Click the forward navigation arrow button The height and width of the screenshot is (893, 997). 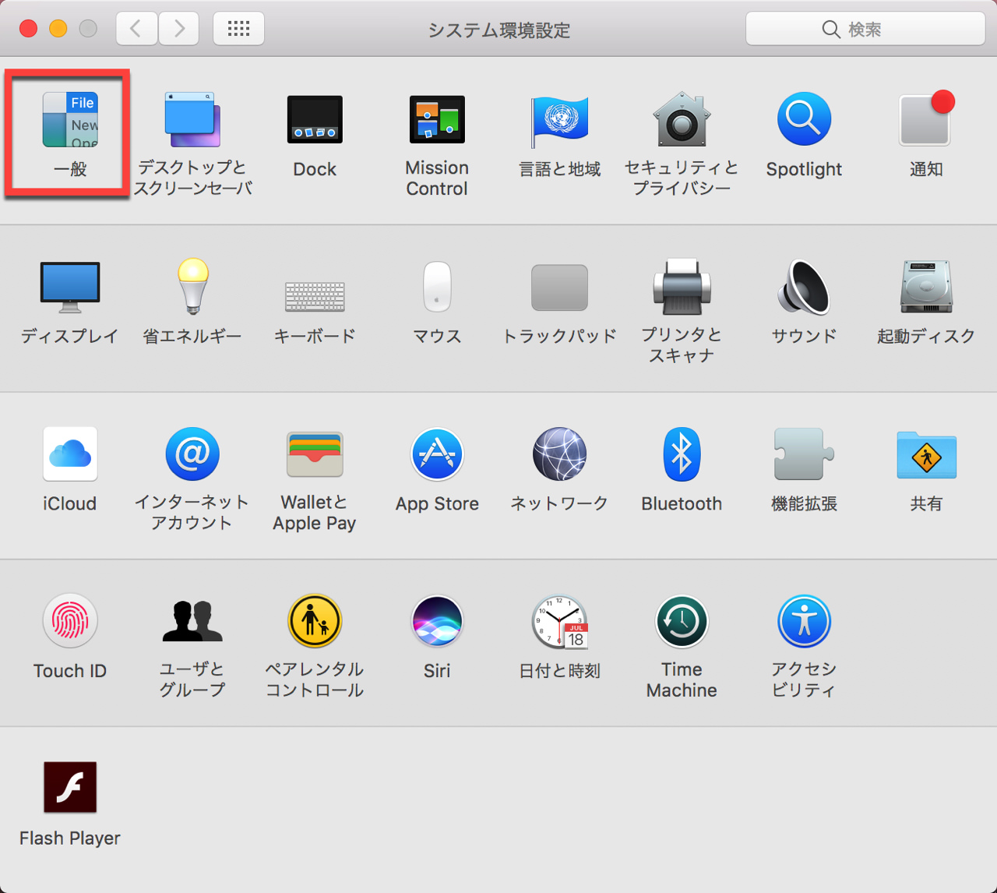pos(179,29)
